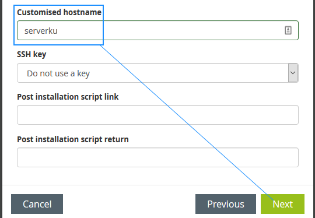Click the 'Post installation script return' label
This screenshot has height=218, width=315.
pyautogui.click(x=73, y=139)
